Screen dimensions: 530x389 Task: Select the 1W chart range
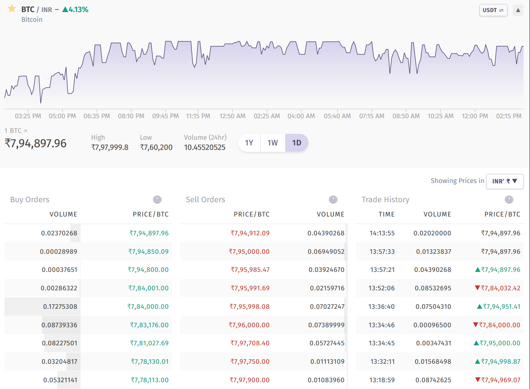(x=273, y=143)
